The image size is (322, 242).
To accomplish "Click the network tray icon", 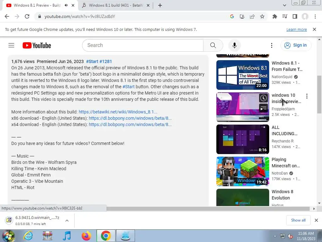I will tap(283, 236).
